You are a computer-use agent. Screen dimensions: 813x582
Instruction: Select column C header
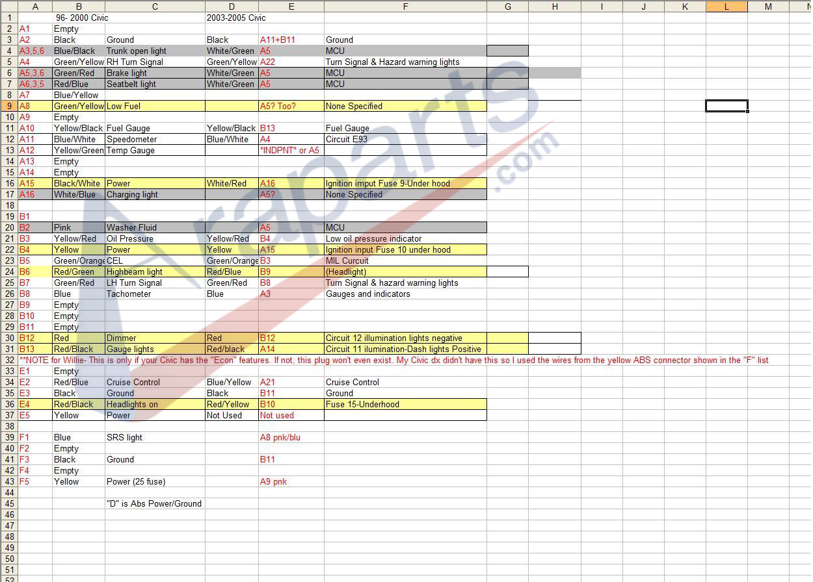(155, 6)
